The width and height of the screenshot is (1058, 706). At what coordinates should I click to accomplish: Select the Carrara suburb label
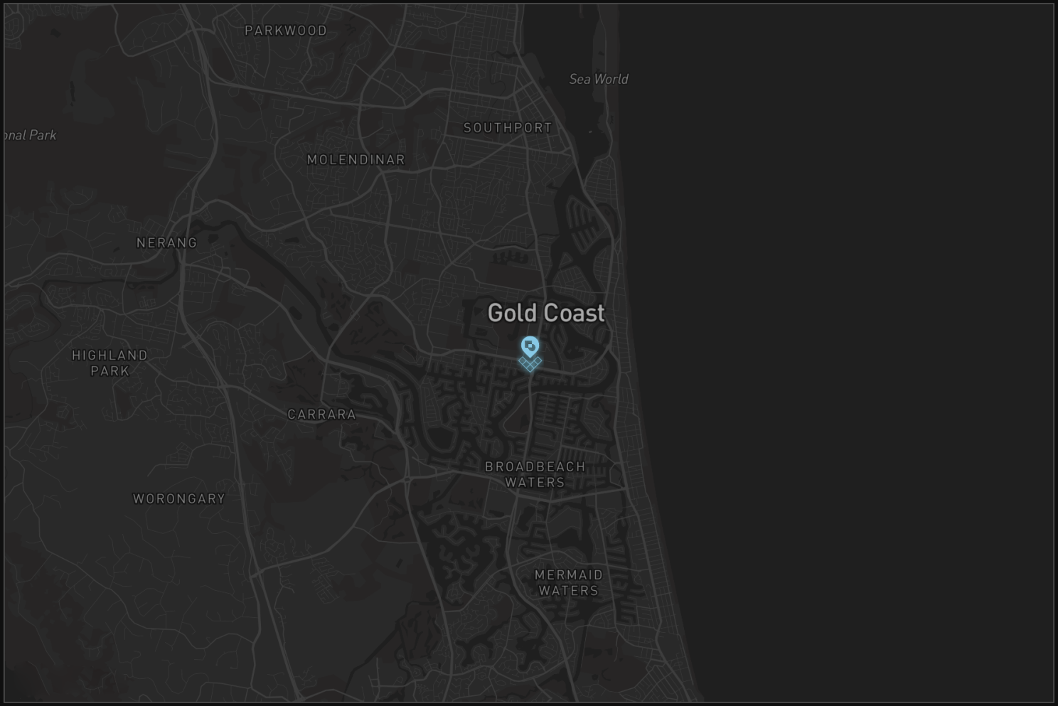pyautogui.click(x=322, y=414)
